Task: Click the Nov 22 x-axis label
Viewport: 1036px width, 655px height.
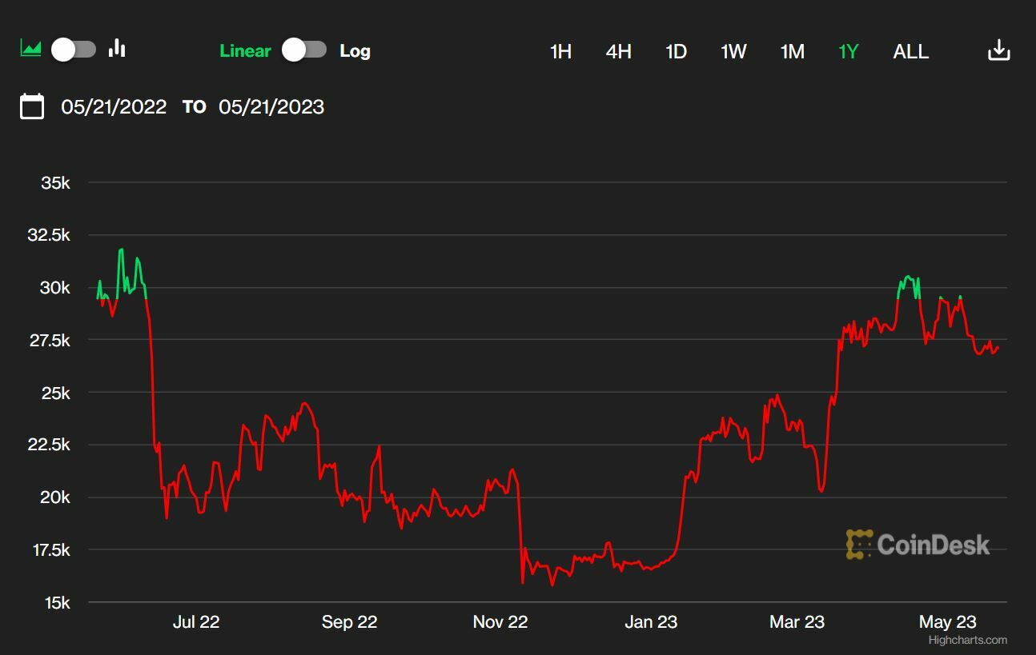Action: pyautogui.click(x=500, y=621)
